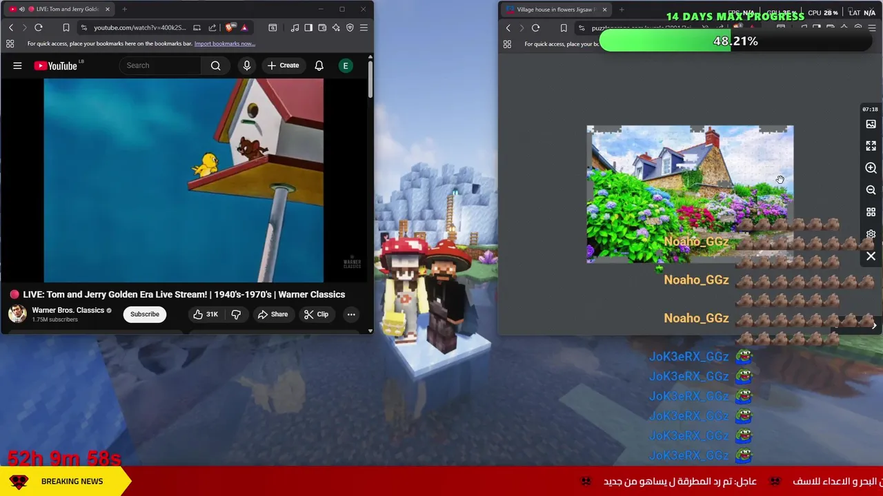Go back in puzzle browser window
The width and height of the screenshot is (883, 496).
508,28
